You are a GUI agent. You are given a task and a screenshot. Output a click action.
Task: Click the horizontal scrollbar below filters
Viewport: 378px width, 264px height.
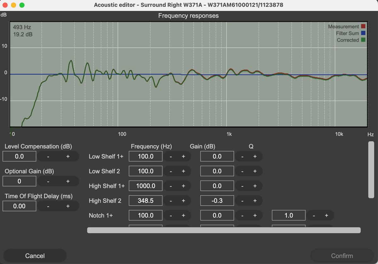click(224, 230)
